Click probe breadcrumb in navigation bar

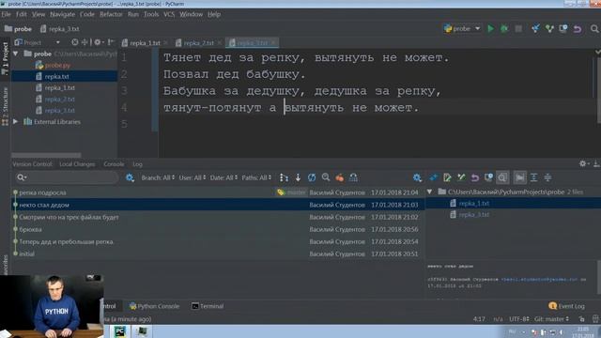18,29
